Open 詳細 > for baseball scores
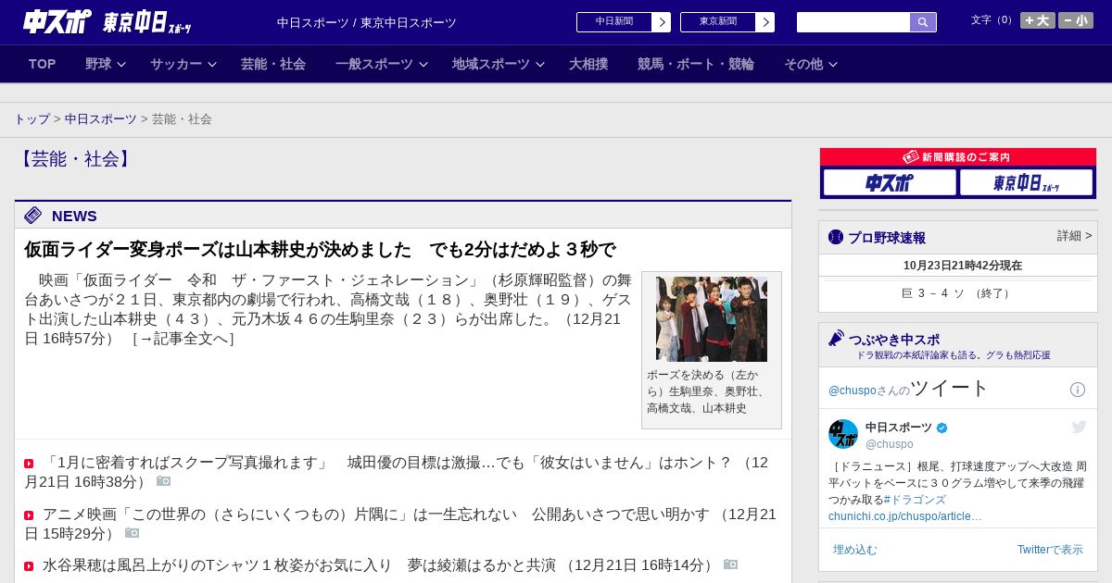This screenshot has width=1112, height=583. [x=1074, y=236]
